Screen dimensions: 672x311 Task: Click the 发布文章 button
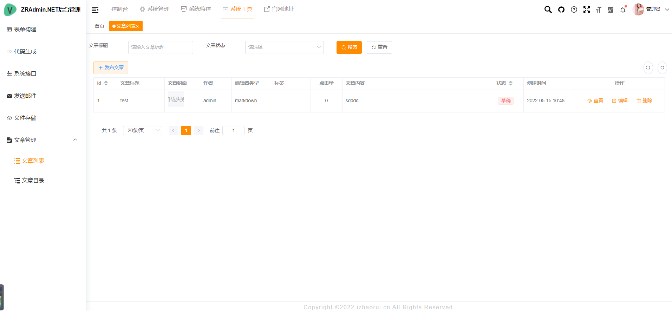[111, 68]
